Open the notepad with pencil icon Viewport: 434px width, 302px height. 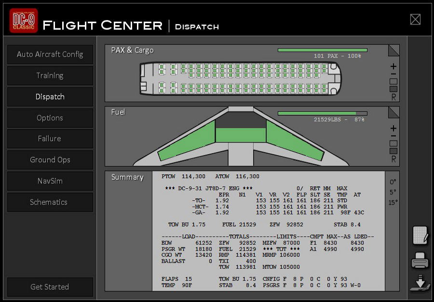(420, 236)
